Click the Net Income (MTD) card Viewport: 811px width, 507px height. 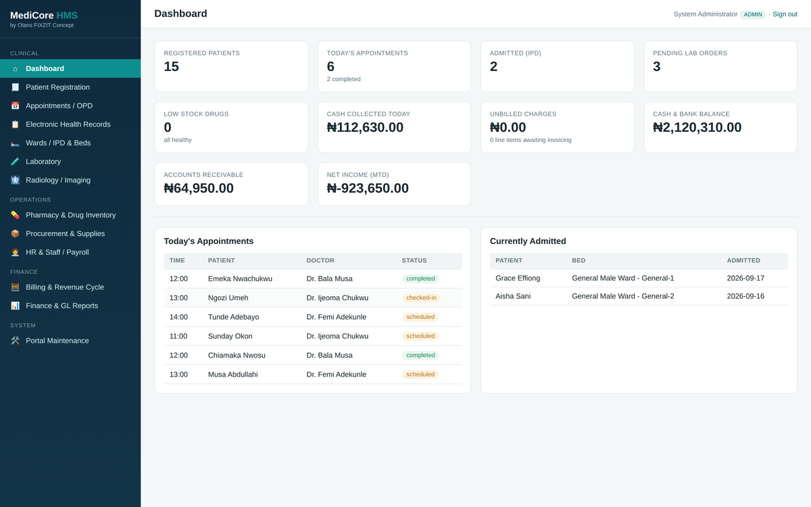(394, 184)
